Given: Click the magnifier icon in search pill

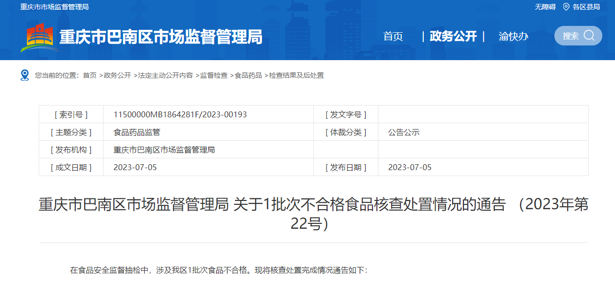Looking at the screenshot, I should click(590, 36).
